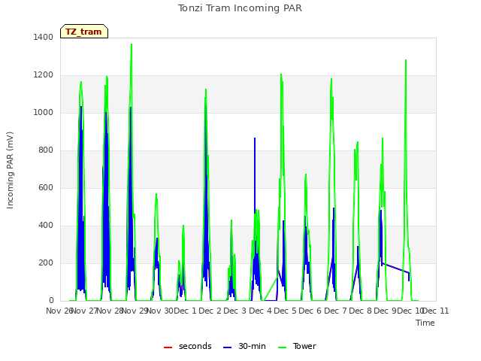Click the 600 y-axis tick label

click(x=46, y=187)
